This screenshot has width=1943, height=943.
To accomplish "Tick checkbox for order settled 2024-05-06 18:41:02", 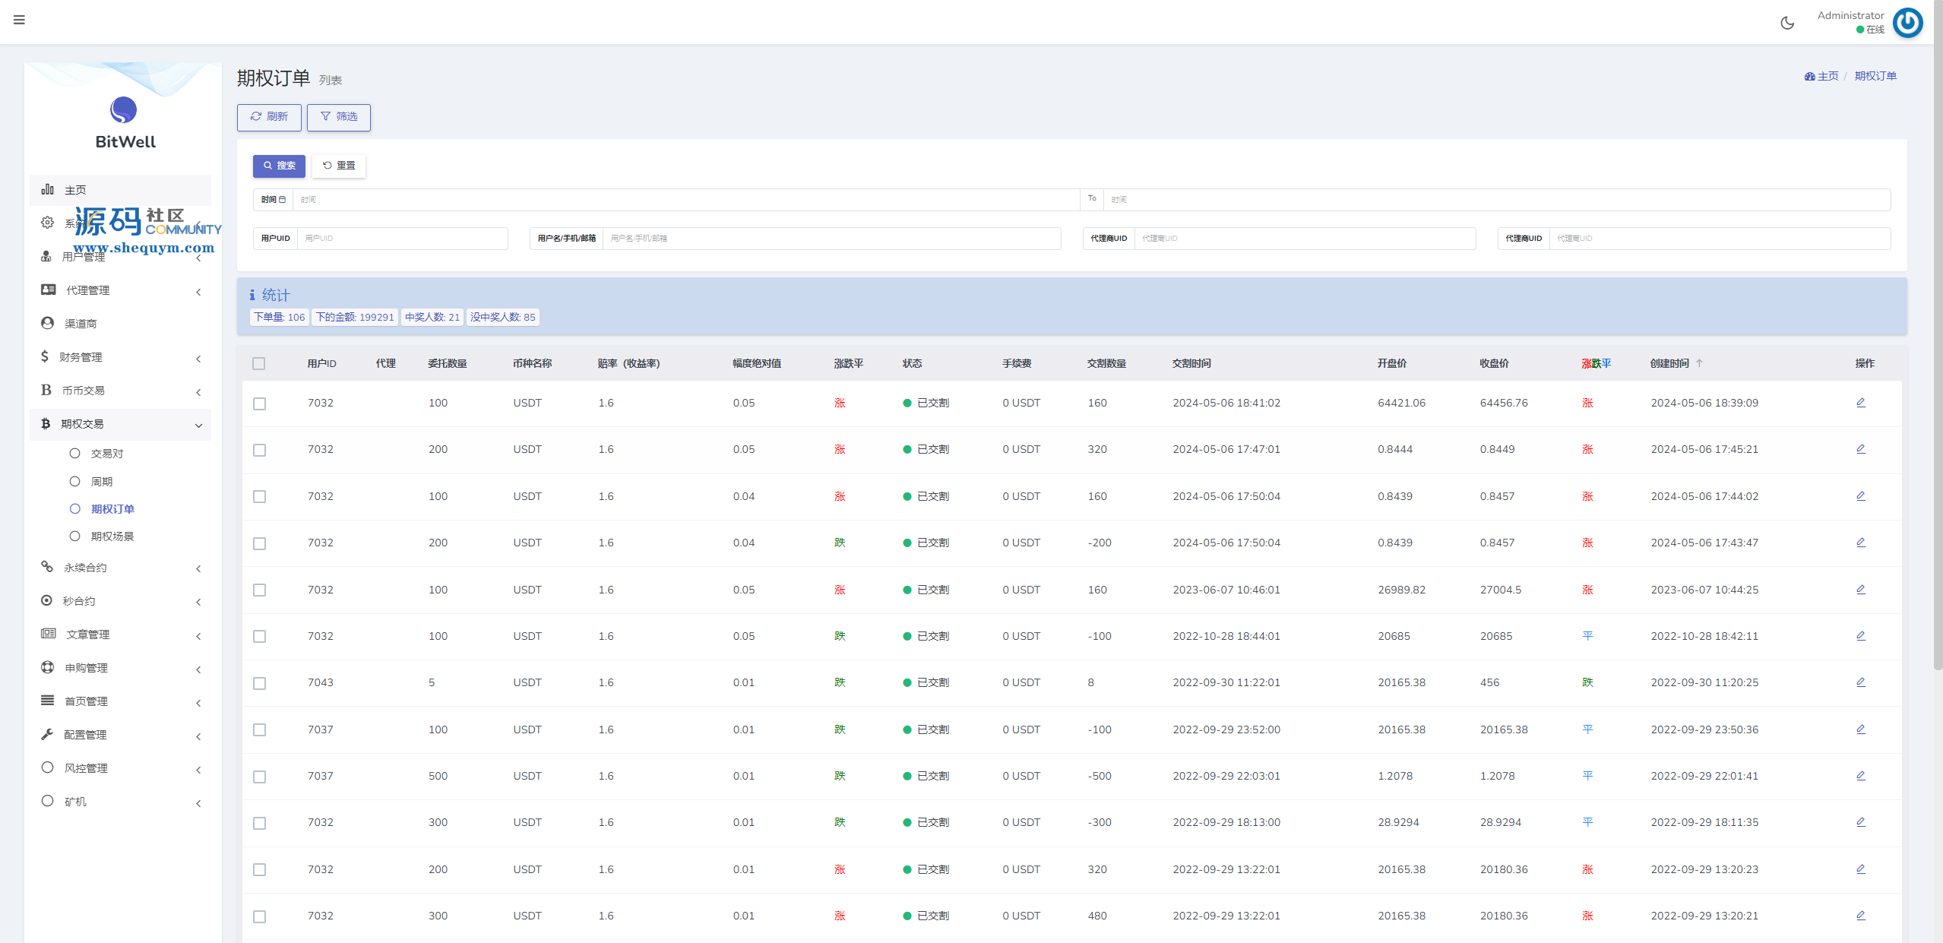I will coord(260,403).
